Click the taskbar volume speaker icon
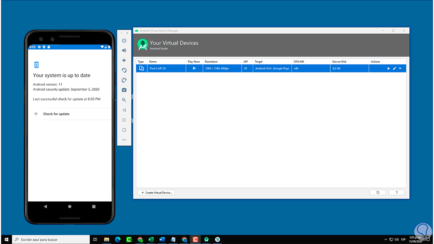This screenshot has width=434, height=244. [x=396, y=239]
